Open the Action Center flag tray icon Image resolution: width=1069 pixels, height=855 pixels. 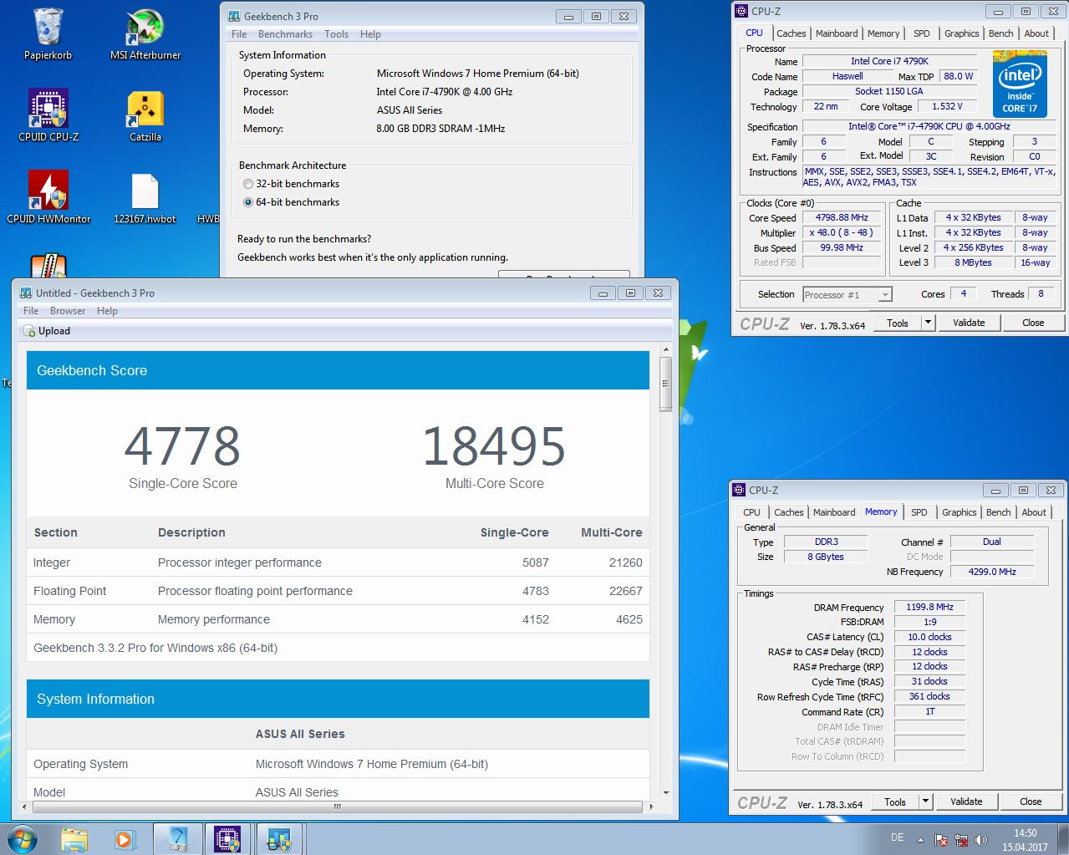[941, 840]
